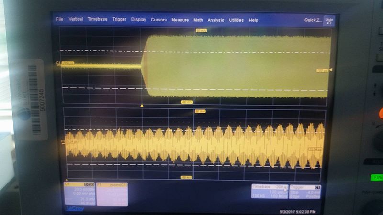This screenshot has width=383, height=215.
Task: Open the Timebase menu
Action: [97, 20]
